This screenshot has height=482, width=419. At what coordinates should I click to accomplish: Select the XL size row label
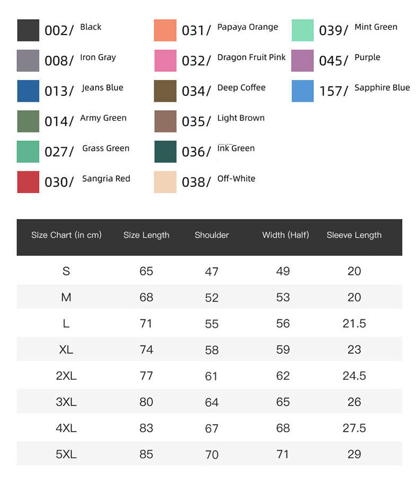[x=66, y=350]
